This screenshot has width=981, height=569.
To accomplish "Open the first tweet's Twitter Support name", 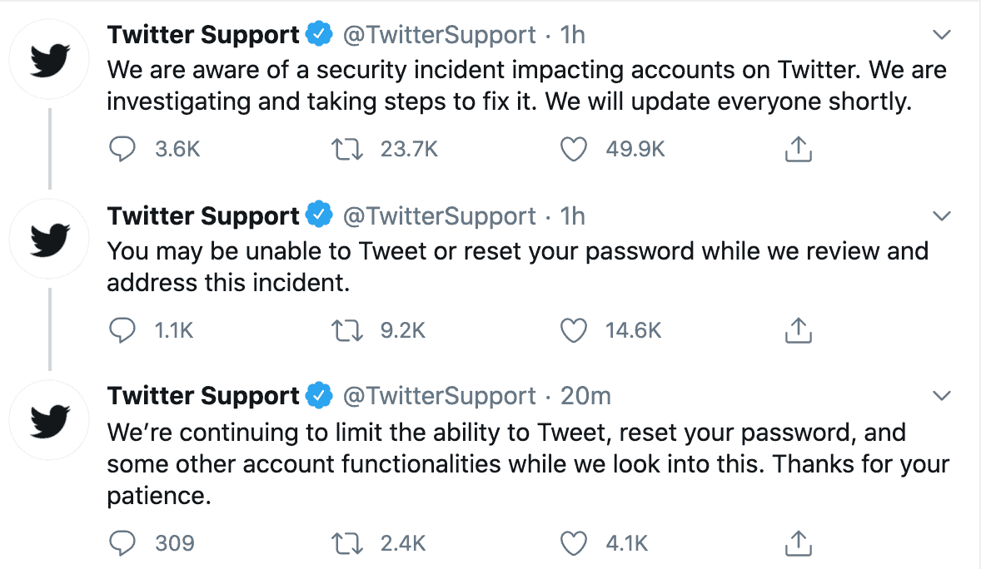I will (203, 35).
